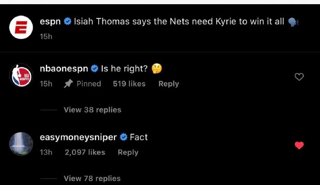Reply to the nbaonespn comment
320x185 pixels.
click(x=169, y=84)
